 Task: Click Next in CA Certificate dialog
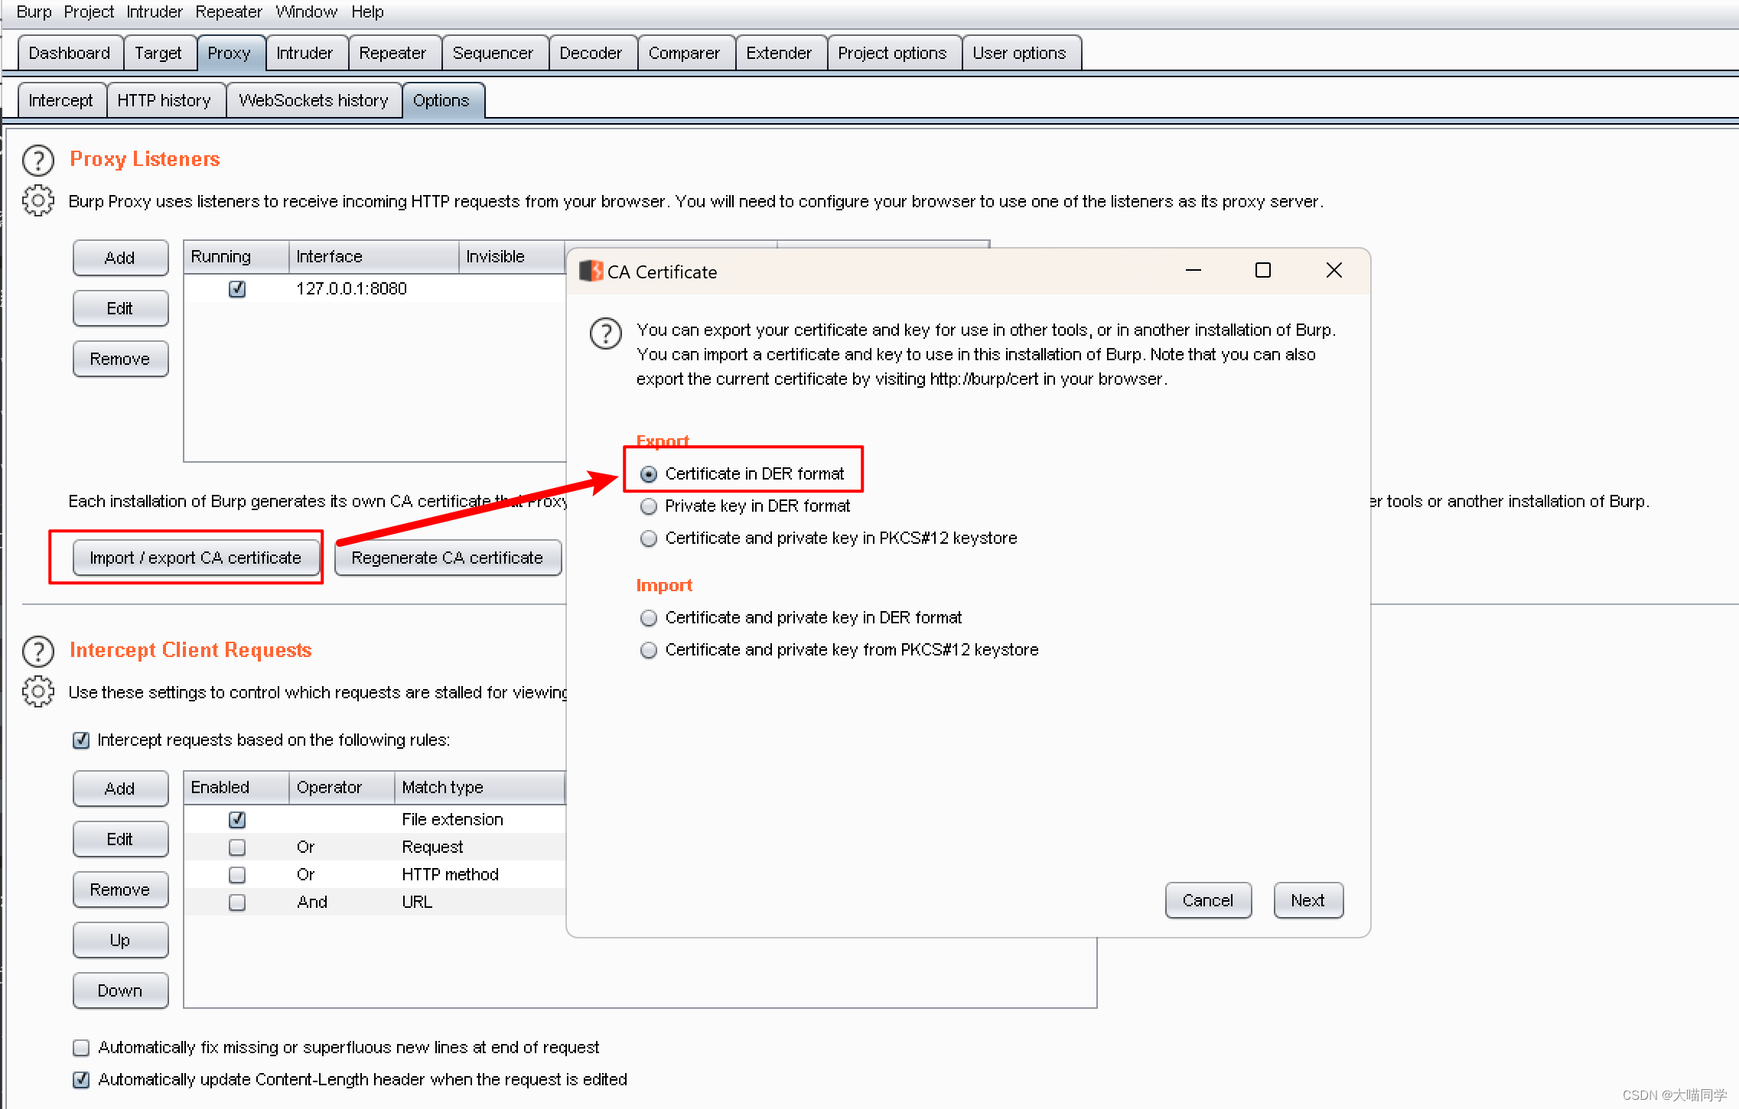point(1308,900)
